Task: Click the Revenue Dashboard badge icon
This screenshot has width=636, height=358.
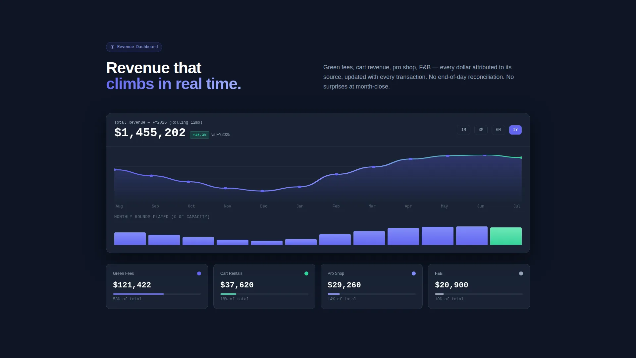Action: pos(112,47)
